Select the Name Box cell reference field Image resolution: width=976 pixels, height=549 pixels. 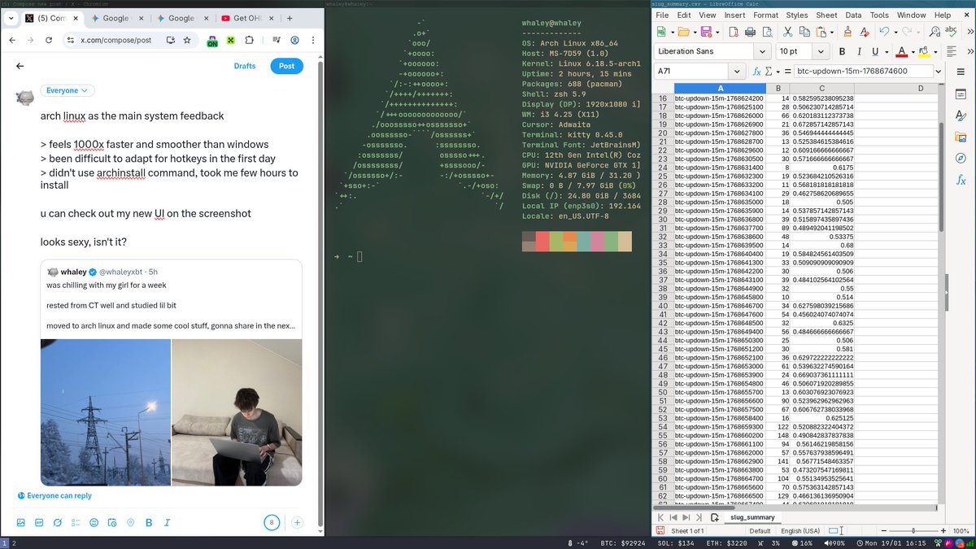(693, 70)
